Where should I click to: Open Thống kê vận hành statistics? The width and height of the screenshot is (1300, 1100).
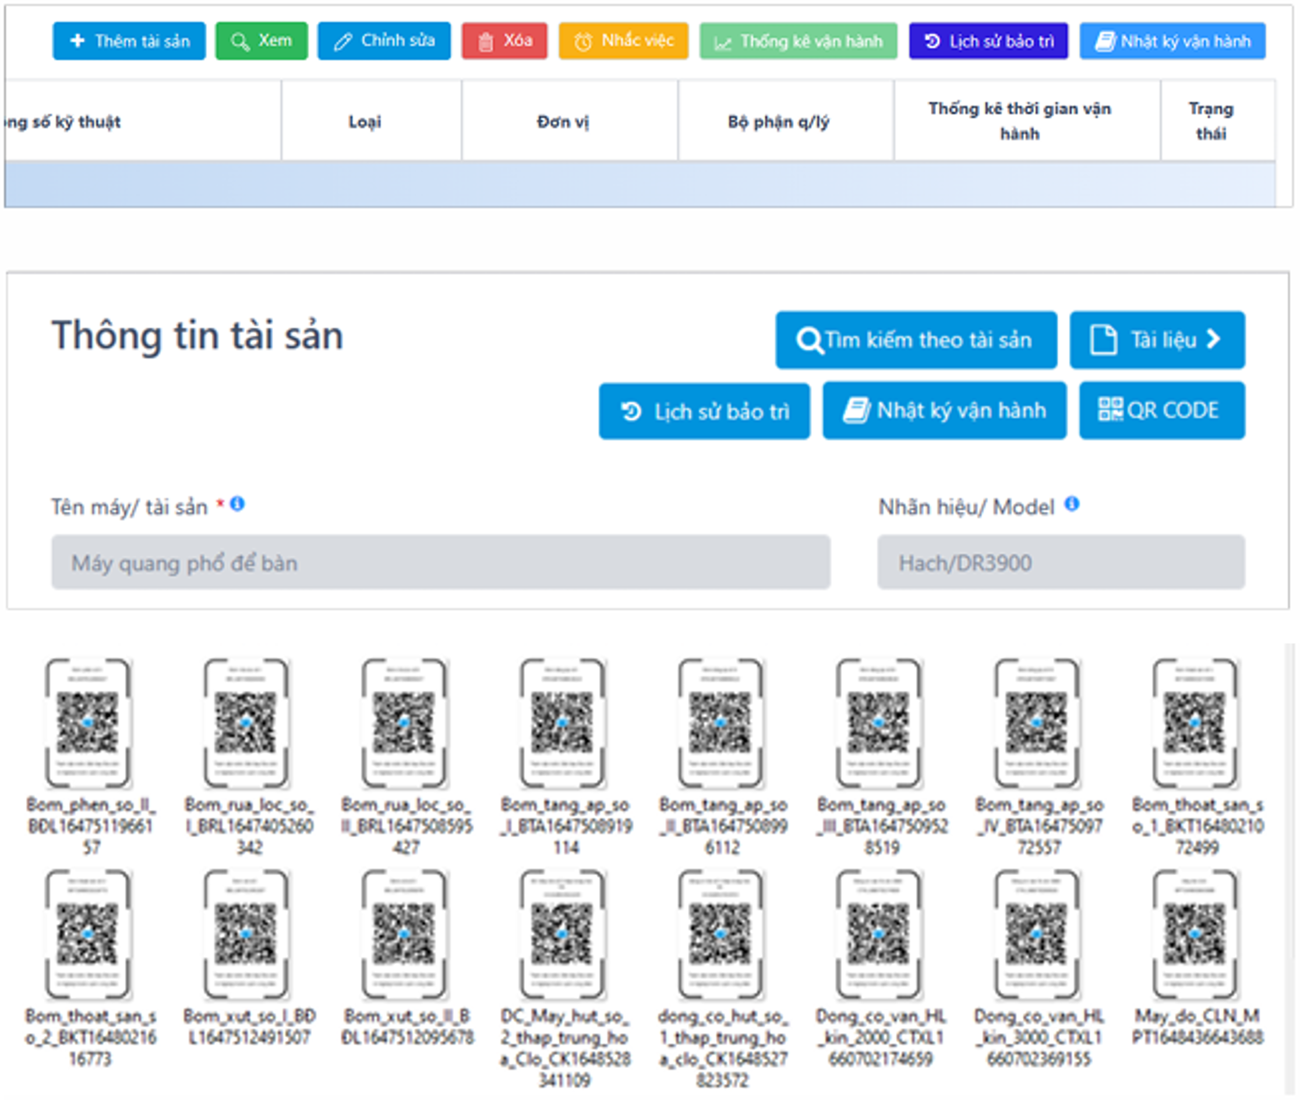(799, 41)
